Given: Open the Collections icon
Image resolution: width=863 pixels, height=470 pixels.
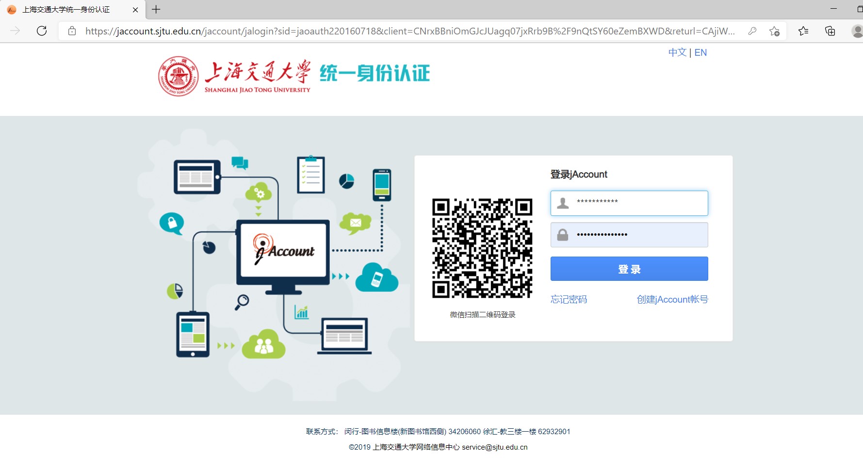Looking at the screenshot, I should click(830, 31).
